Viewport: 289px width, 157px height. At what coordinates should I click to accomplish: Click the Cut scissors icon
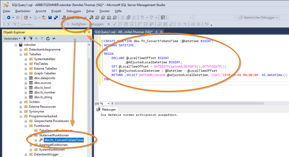(123, 17)
